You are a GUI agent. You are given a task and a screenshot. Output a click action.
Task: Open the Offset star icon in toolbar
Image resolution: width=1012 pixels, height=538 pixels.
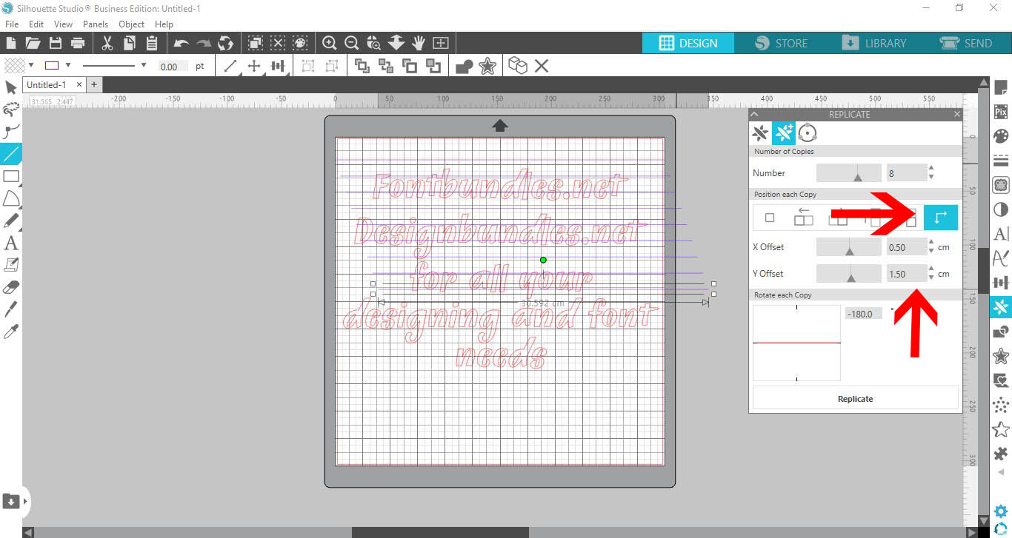[x=487, y=66]
